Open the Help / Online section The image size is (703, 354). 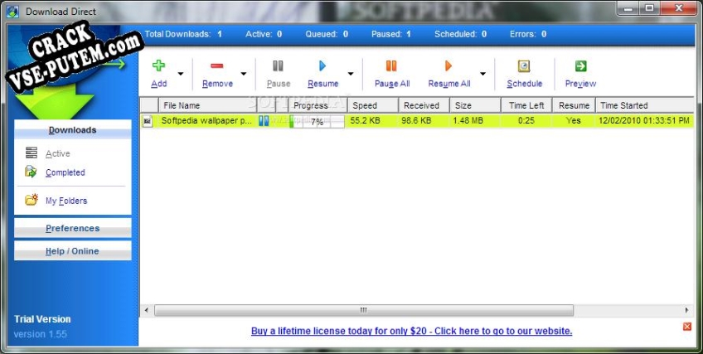point(72,251)
